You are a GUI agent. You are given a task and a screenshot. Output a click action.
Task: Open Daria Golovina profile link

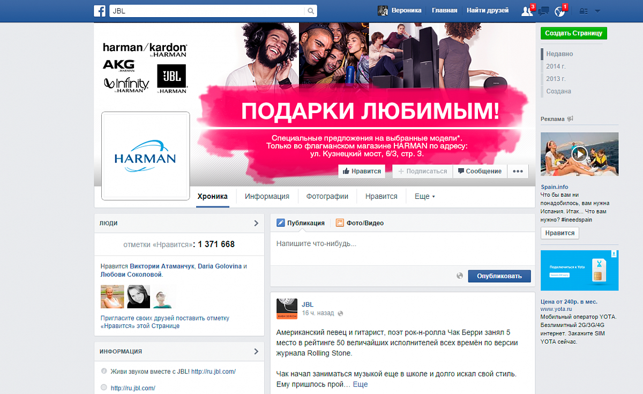[x=220, y=266]
